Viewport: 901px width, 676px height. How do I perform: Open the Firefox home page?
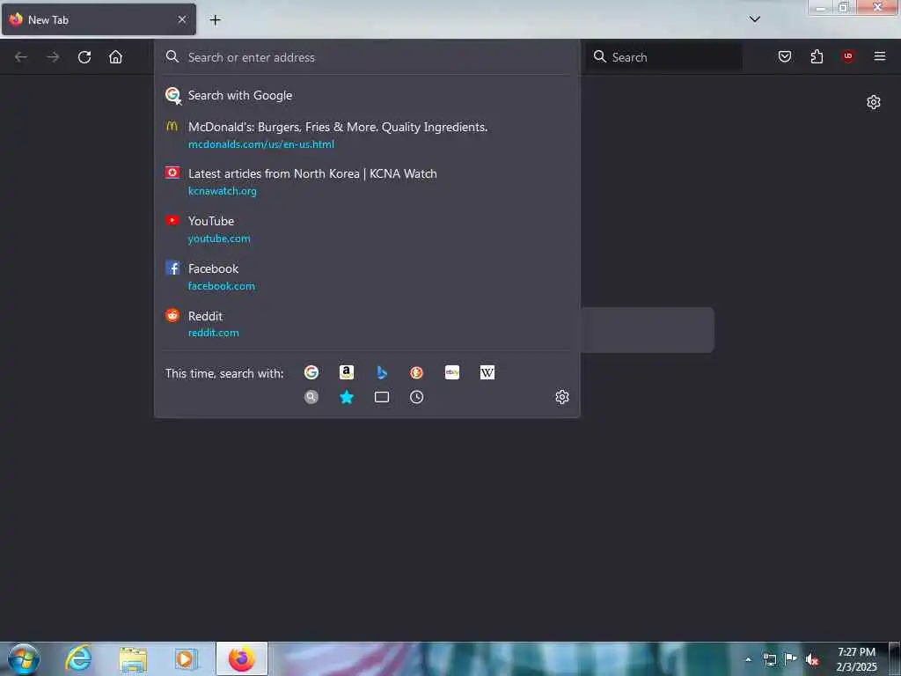pyautogui.click(x=115, y=57)
